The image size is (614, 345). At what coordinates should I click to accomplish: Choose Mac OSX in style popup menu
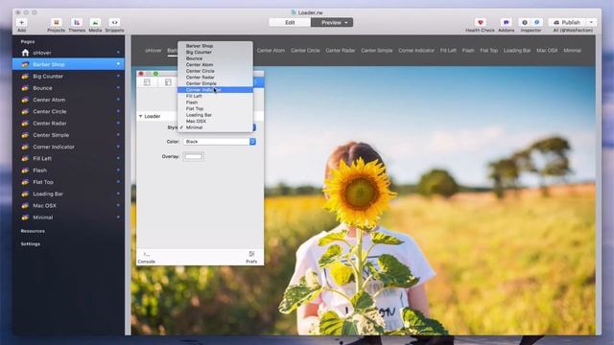coord(215,122)
